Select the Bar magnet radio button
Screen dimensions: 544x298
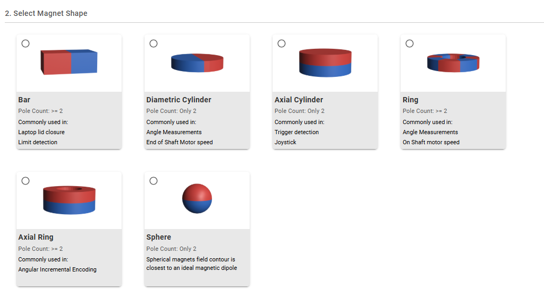25,43
